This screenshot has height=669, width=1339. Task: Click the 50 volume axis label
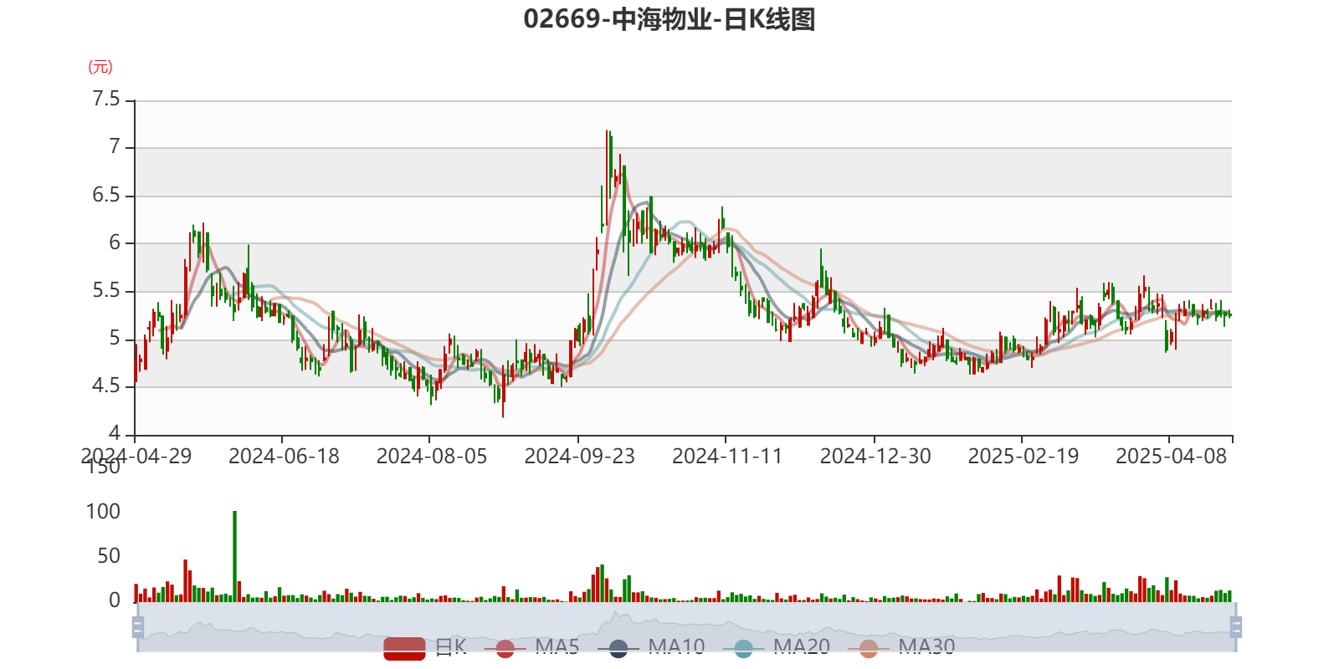[x=109, y=555]
